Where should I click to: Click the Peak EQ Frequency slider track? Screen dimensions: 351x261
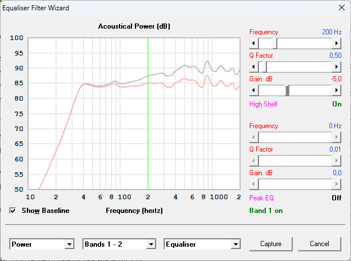click(295, 137)
